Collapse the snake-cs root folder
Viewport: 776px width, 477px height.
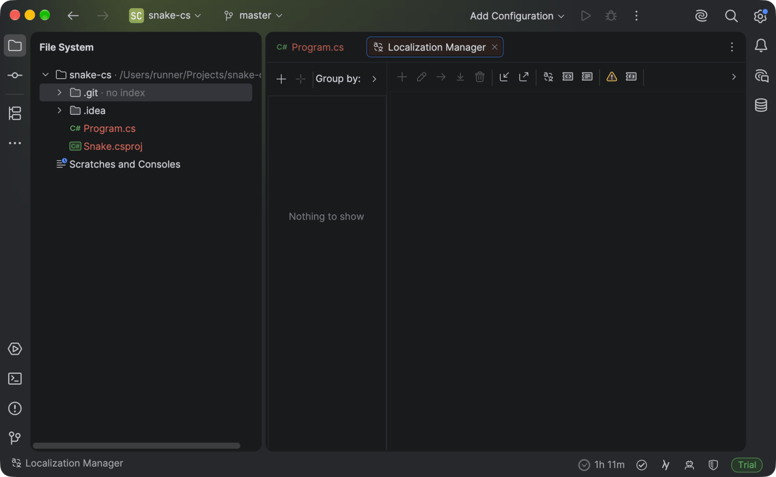click(45, 75)
